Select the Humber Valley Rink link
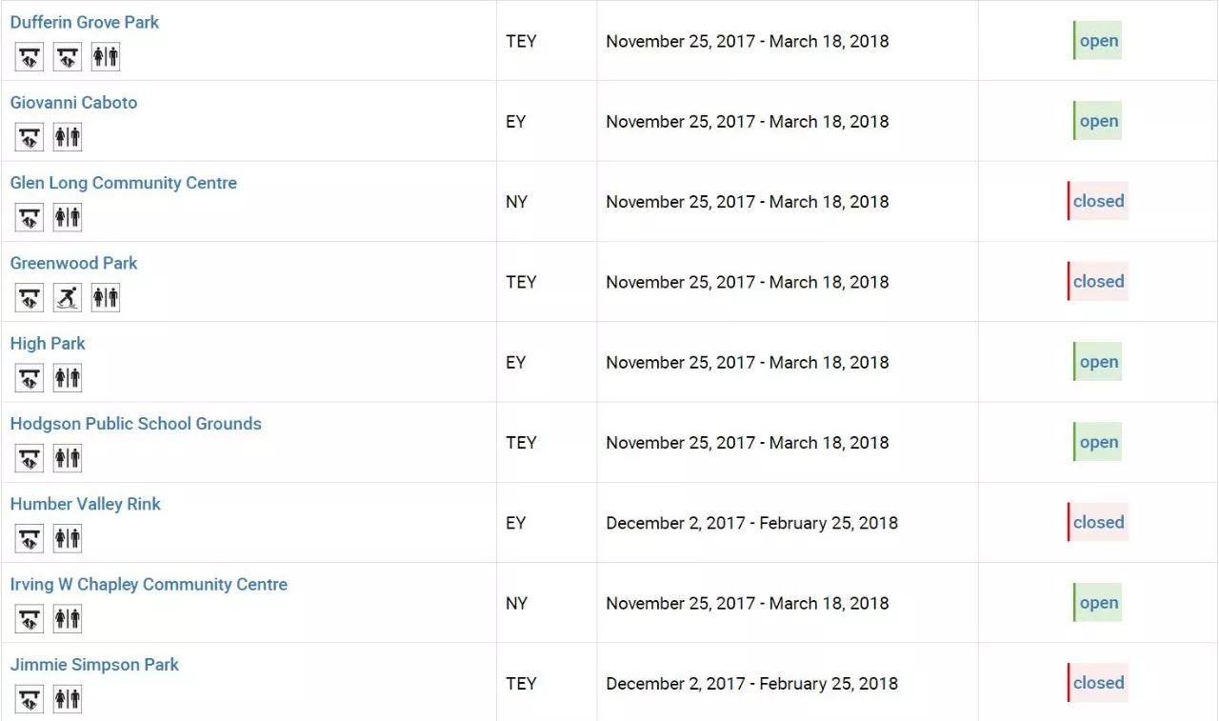The height and width of the screenshot is (721, 1219). (x=86, y=504)
